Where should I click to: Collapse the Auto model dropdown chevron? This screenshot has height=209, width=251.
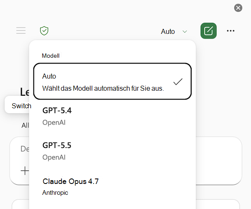(x=185, y=31)
